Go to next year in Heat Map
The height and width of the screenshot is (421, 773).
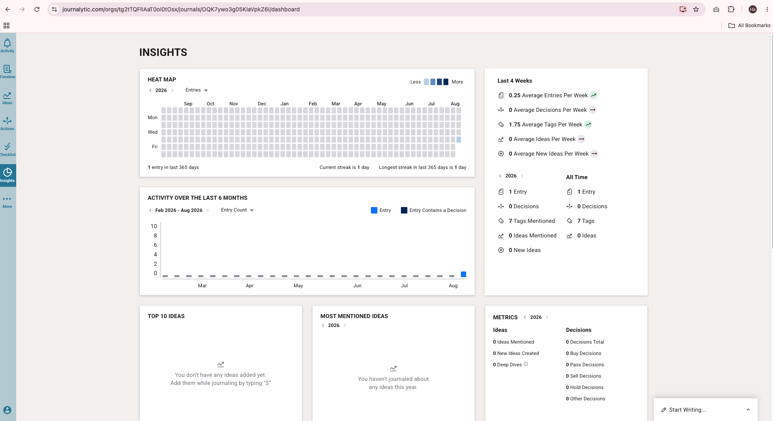[x=172, y=90]
